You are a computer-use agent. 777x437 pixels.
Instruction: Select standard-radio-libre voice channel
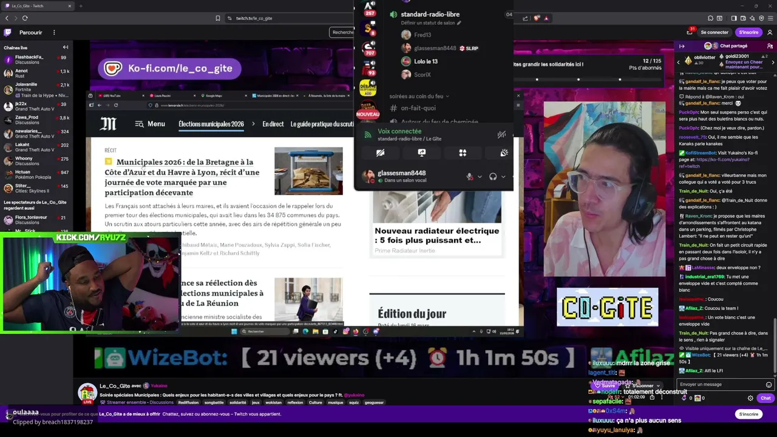[x=430, y=14]
